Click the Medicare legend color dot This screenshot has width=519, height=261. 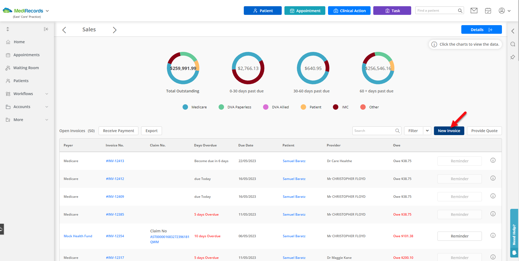pyautogui.click(x=185, y=107)
